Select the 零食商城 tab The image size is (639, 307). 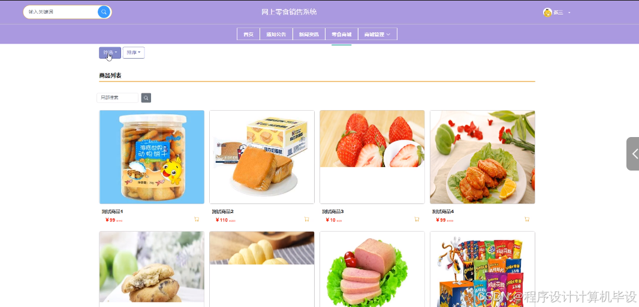[x=342, y=34]
